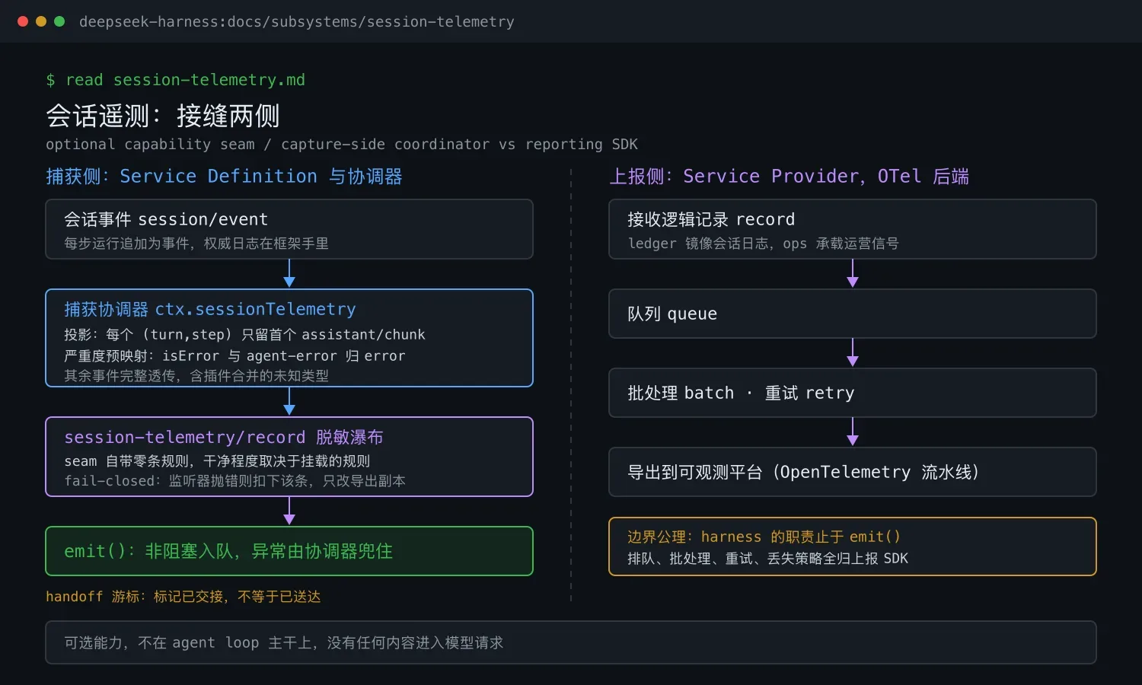The image size is (1142, 685).
Task: Select the 队列 queue box
Action: (853, 314)
